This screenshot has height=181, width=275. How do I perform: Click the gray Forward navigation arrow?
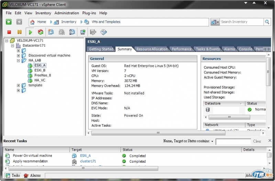pyautogui.click(x=19, y=22)
